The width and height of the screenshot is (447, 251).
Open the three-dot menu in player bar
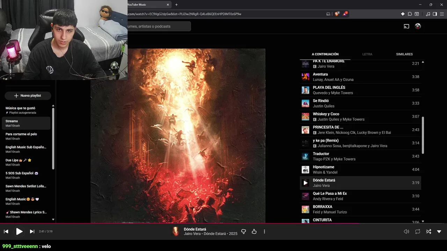coord(264,231)
